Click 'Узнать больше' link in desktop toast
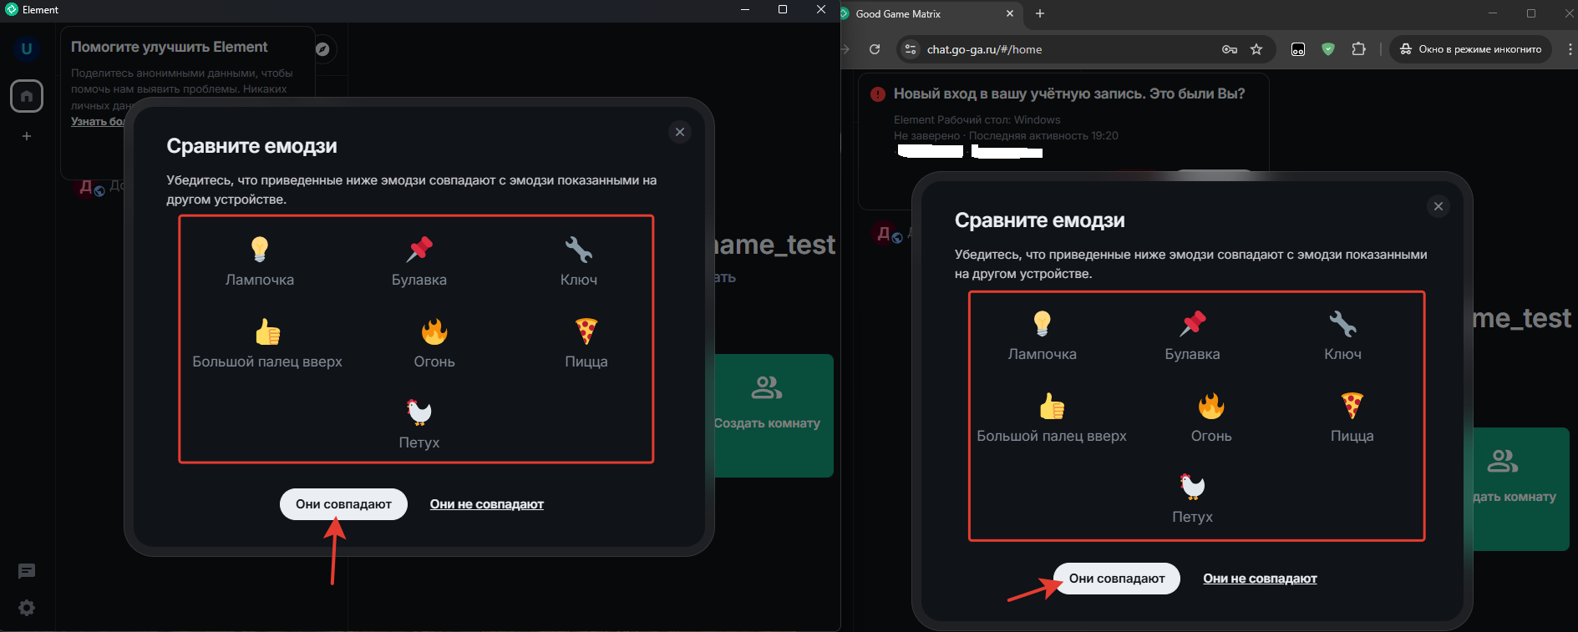The width and height of the screenshot is (1578, 632). click(x=98, y=121)
